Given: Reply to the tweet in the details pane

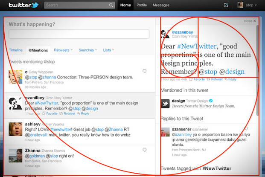Looking at the screenshot, I should [x=230, y=79].
